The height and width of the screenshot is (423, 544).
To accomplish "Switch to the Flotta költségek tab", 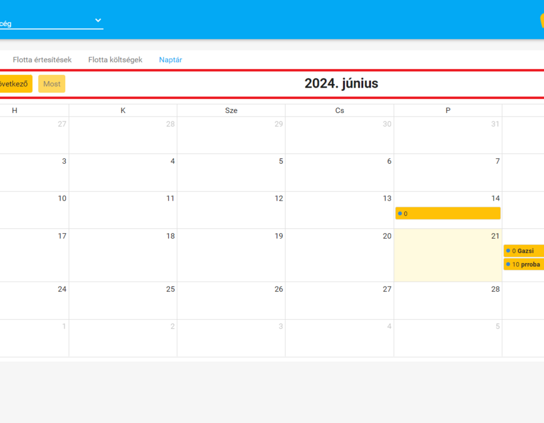I will (115, 60).
